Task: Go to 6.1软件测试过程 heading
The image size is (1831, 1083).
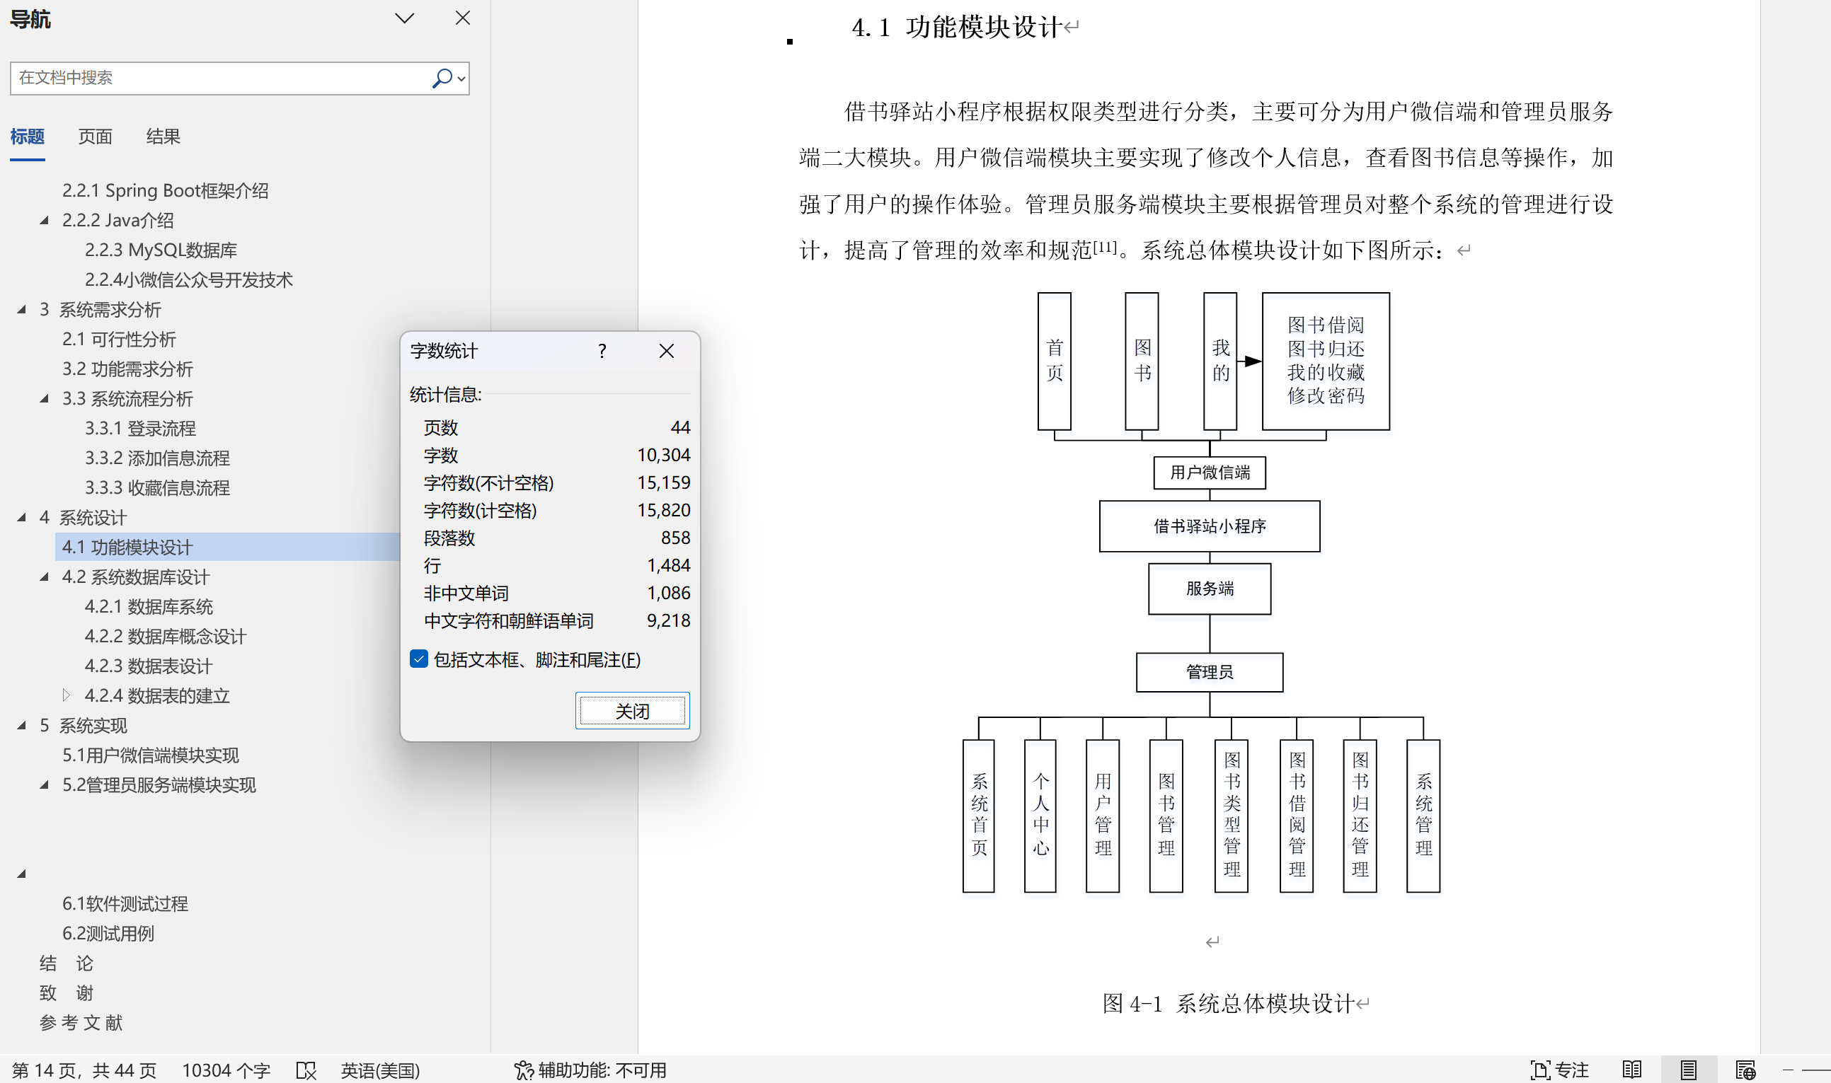Action: 125,904
